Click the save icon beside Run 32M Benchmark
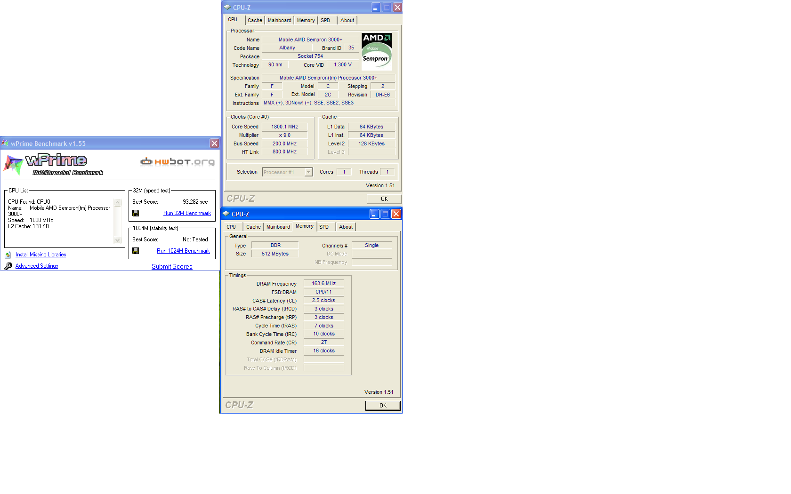This screenshot has height=494, width=791. [x=136, y=213]
